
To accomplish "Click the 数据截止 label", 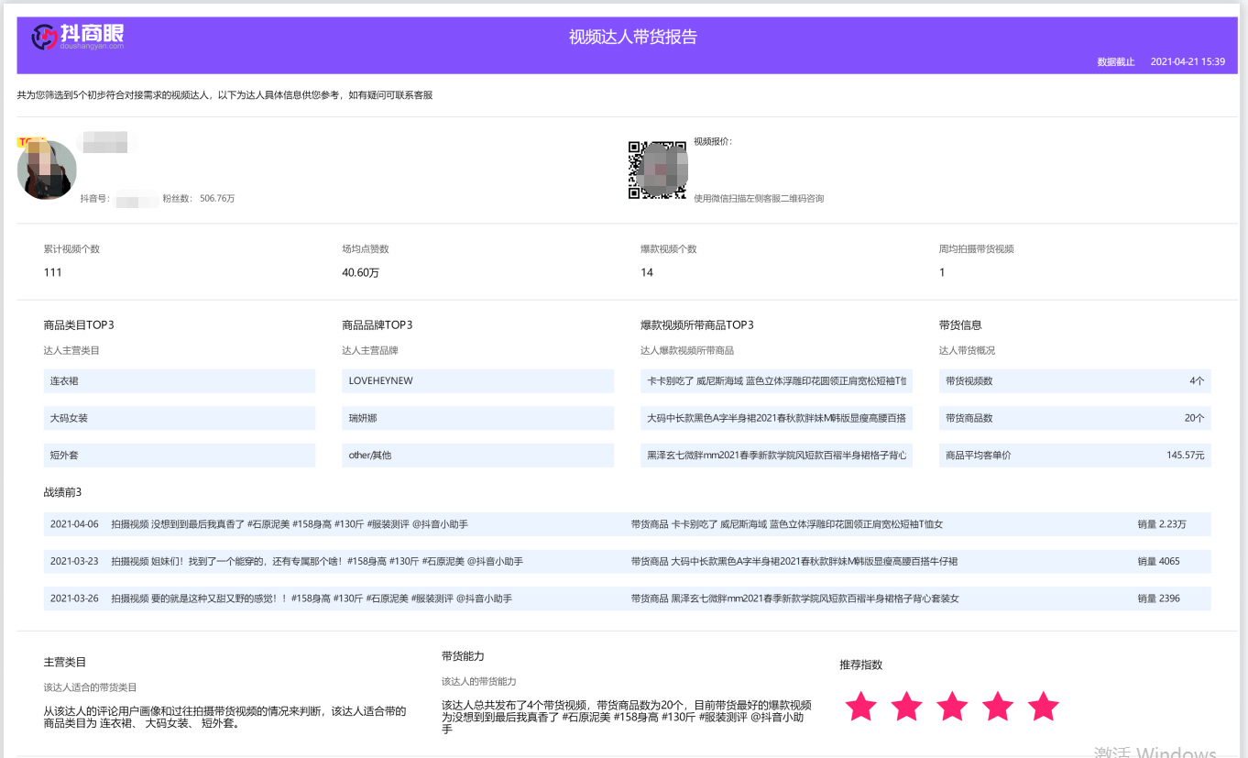I will point(1116,61).
